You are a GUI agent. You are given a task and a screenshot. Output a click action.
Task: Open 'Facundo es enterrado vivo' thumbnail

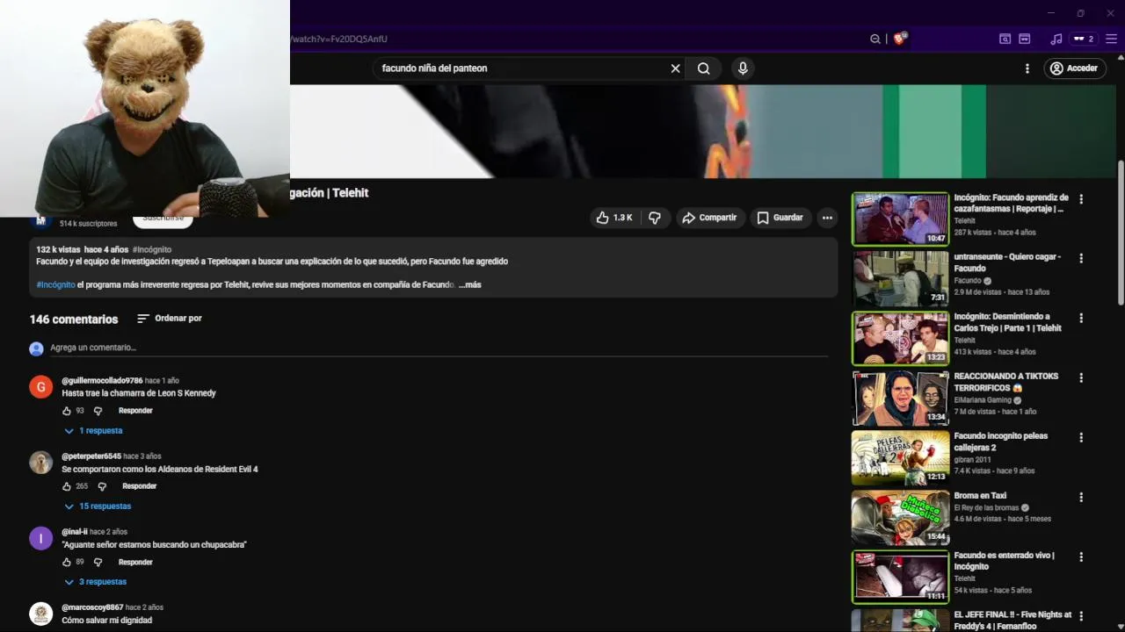click(x=900, y=577)
